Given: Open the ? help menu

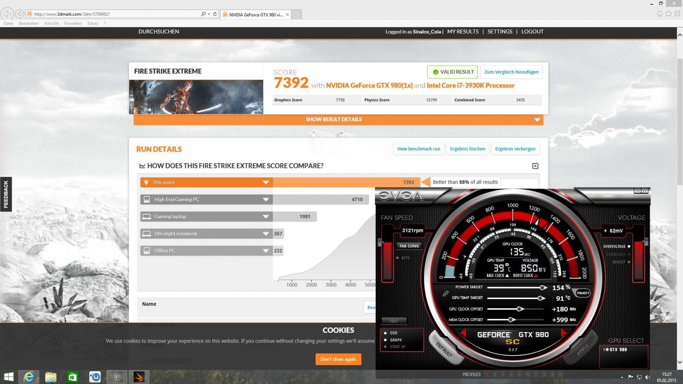Looking at the screenshot, I should pos(105,23).
